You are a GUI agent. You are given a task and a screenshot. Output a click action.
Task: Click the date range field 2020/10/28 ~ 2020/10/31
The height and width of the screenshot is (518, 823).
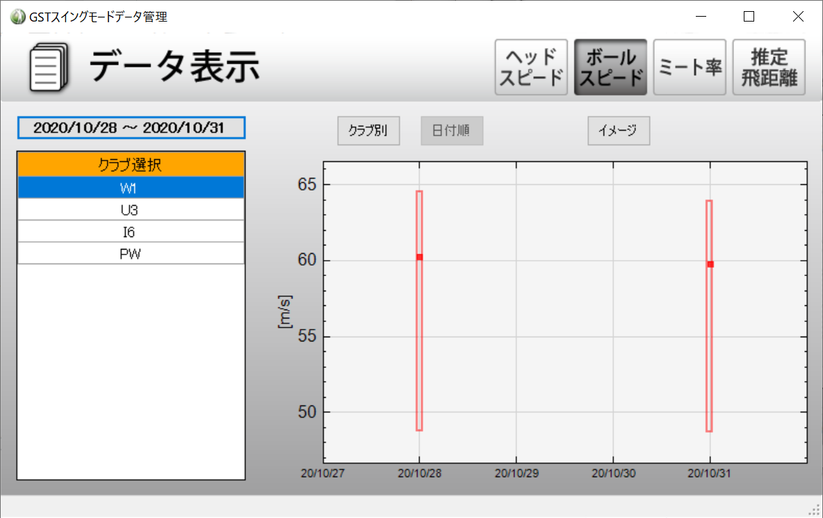coord(131,128)
